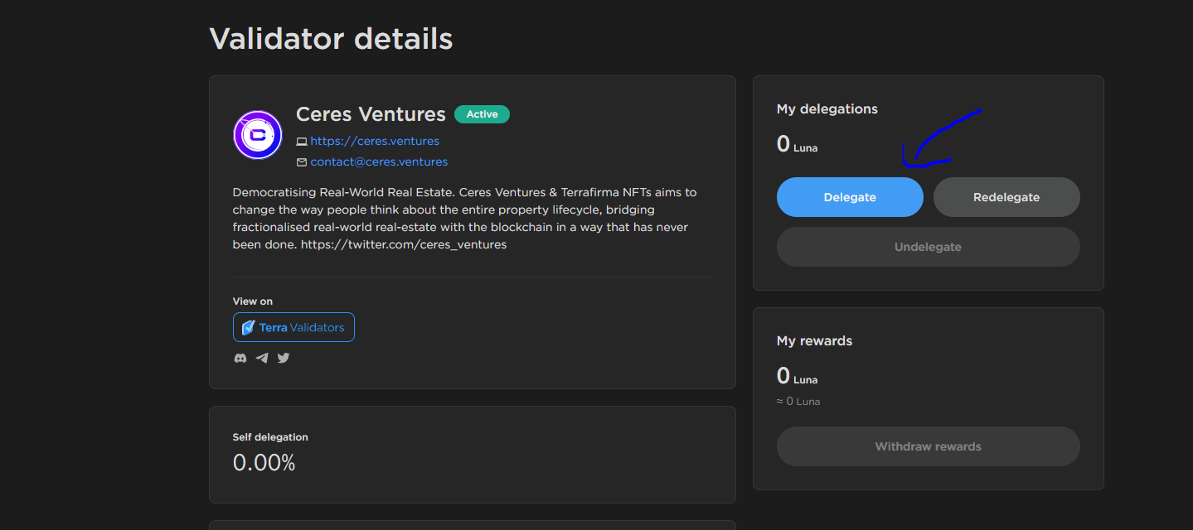
Task: Click the laptop icon beside website URL
Action: [302, 142]
